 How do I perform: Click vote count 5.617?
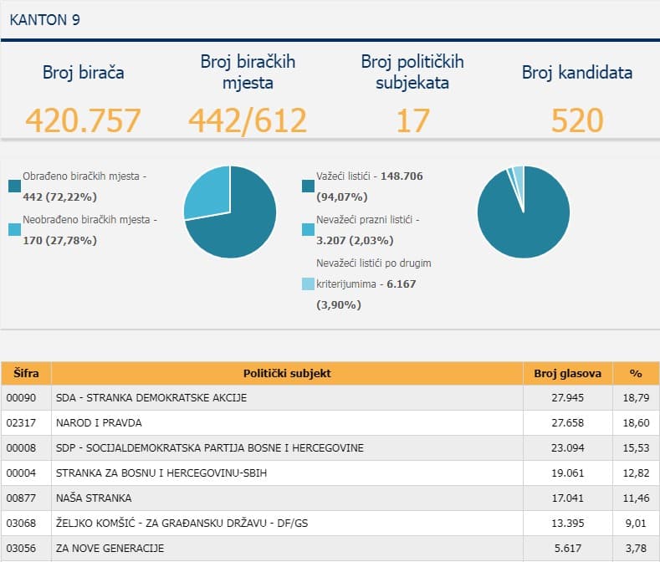coord(567,548)
